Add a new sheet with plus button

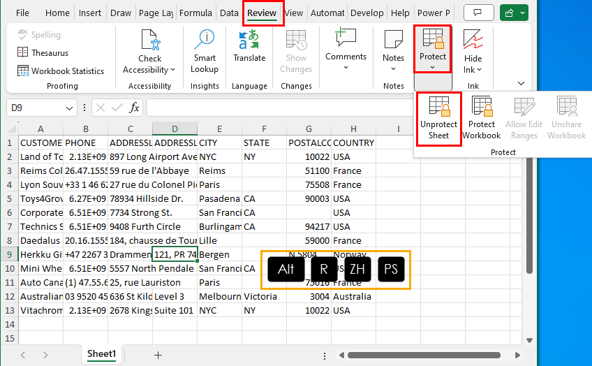point(158,355)
